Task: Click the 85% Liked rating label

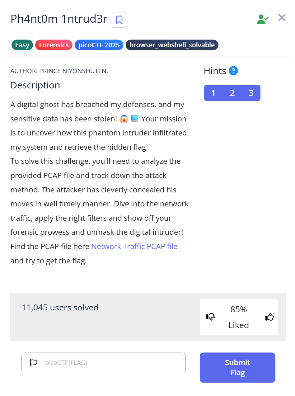Action: coord(239,317)
